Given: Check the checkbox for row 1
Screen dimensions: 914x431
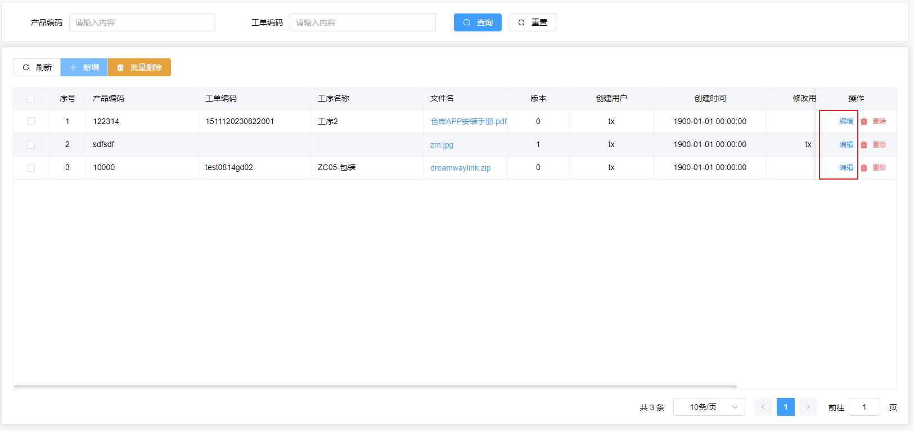Looking at the screenshot, I should (x=31, y=121).
